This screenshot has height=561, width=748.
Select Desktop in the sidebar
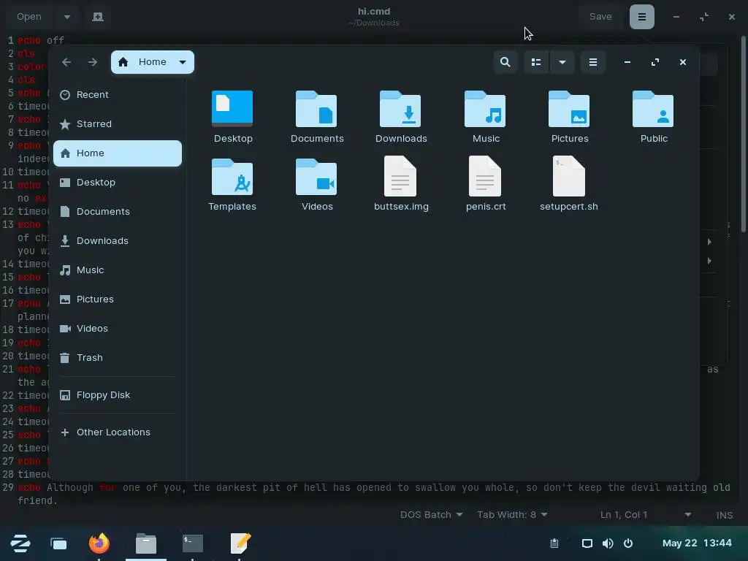118,182
